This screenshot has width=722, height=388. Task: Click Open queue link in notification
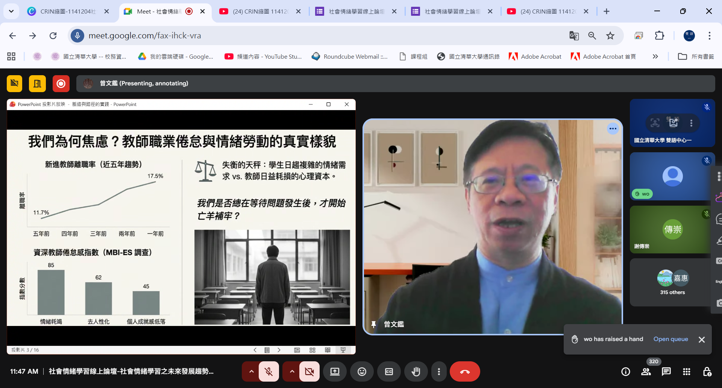[670, 339]
